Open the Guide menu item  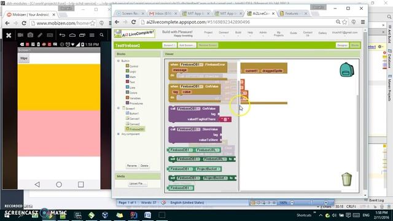pyautogui.click(x=294, y=33)
